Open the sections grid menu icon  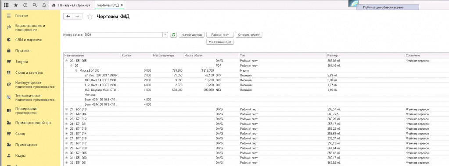pos(6,5)
